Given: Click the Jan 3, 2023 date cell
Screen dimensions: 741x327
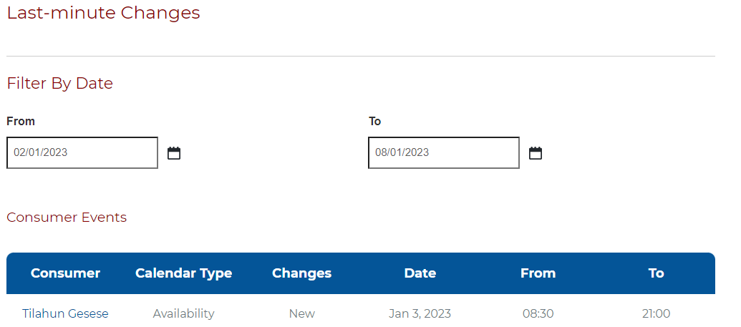Looking at the screenshot, I should click(x=420, y=313).
